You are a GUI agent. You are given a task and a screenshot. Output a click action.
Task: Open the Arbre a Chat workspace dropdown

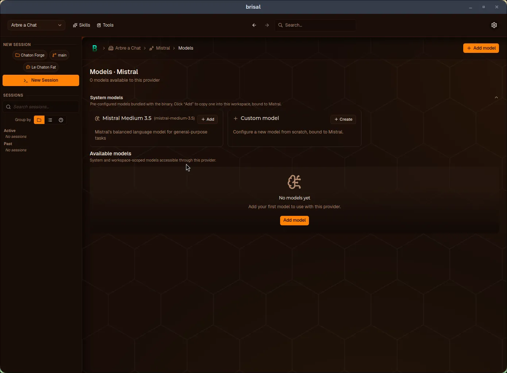click(x=36, y=25)
